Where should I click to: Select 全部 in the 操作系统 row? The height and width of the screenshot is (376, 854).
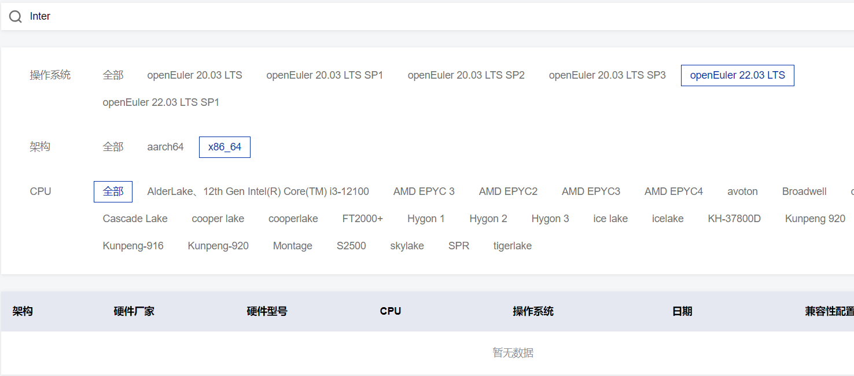(x=113, y=75)
